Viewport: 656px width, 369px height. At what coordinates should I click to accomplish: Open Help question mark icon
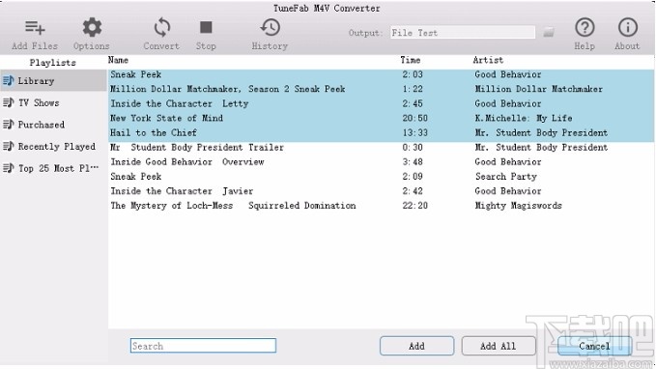(585, 28)
